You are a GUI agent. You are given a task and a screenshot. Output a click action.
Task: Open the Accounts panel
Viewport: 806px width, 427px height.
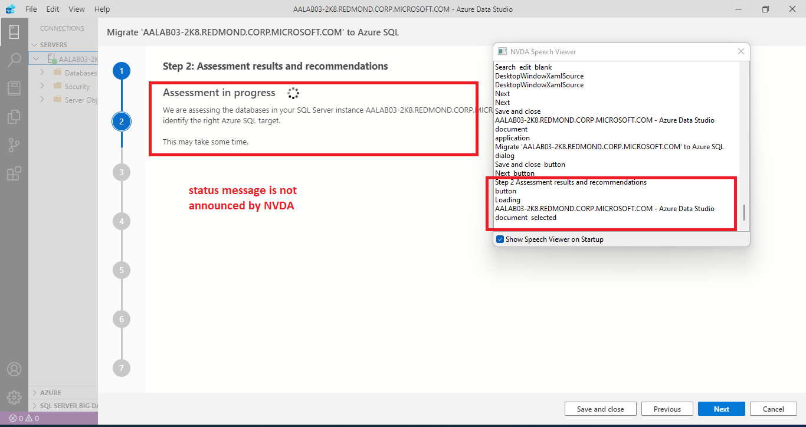click(14, 369)
